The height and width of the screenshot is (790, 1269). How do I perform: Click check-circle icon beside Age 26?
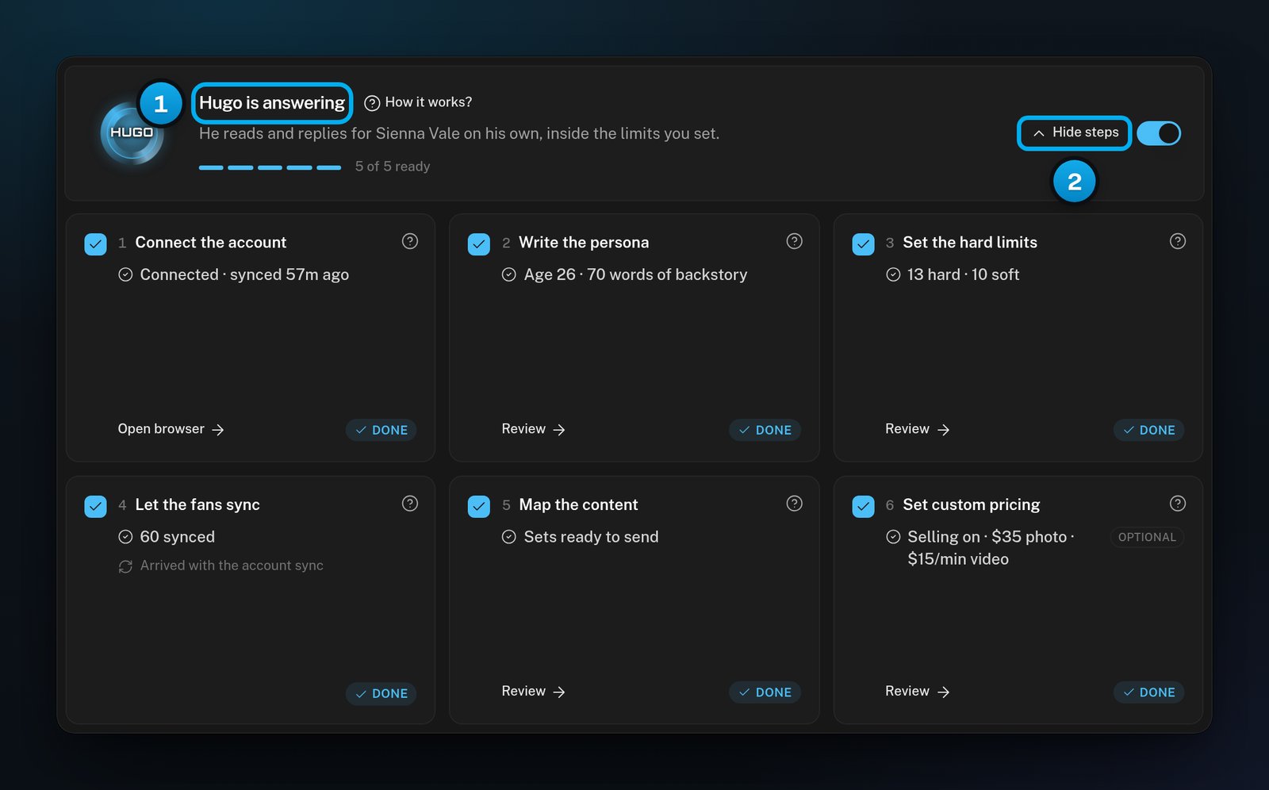[x=509, y=274]
